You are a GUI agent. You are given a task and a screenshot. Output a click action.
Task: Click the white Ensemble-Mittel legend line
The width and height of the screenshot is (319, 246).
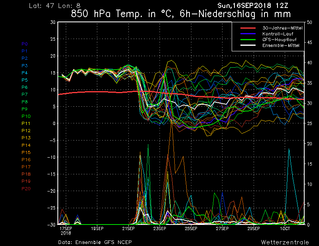(x=248, y=45)
